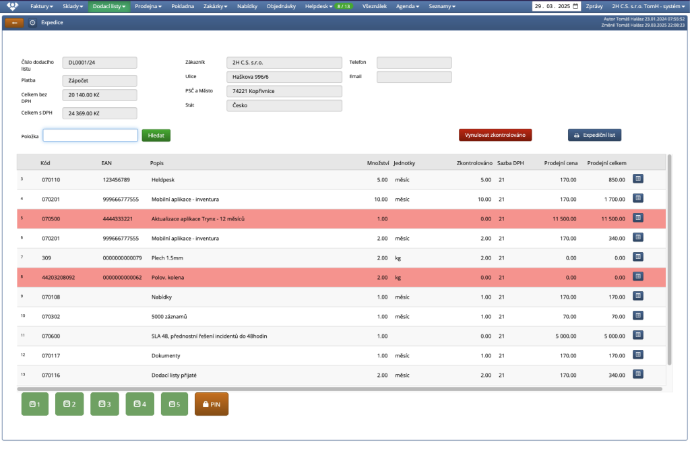Select the green preset button 3
Viewport: 690px width, 451px height.
pos(104,404)
